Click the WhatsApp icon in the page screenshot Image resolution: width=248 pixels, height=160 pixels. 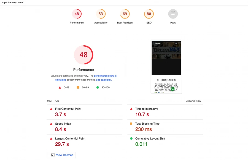(172, 89)
